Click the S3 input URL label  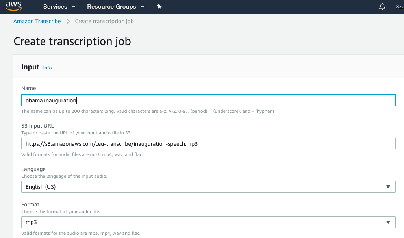pyautogui.click(x=38, y=126)
